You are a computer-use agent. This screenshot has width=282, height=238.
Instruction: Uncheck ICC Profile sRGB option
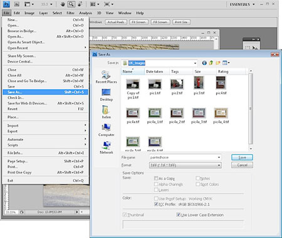(156, 204)
